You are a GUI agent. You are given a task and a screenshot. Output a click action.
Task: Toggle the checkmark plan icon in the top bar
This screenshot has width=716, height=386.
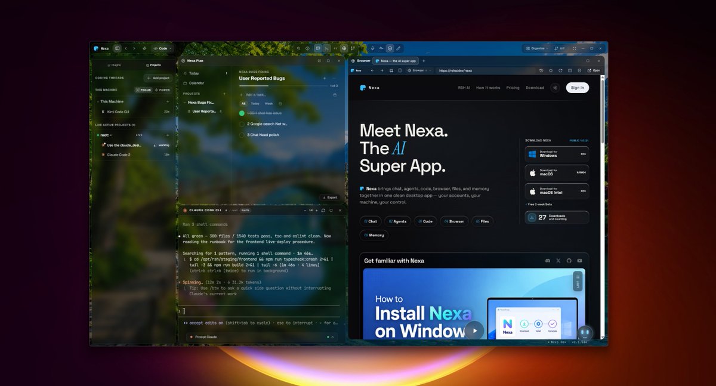click(390, 48)
